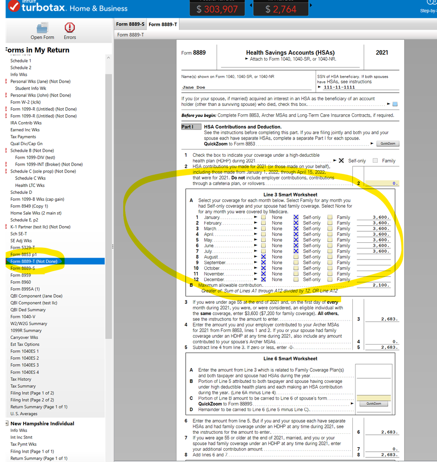The width and height of the screenshot is (437, 462).
Task: Select Health LTC Wks
Action: [x=30, y=185]
